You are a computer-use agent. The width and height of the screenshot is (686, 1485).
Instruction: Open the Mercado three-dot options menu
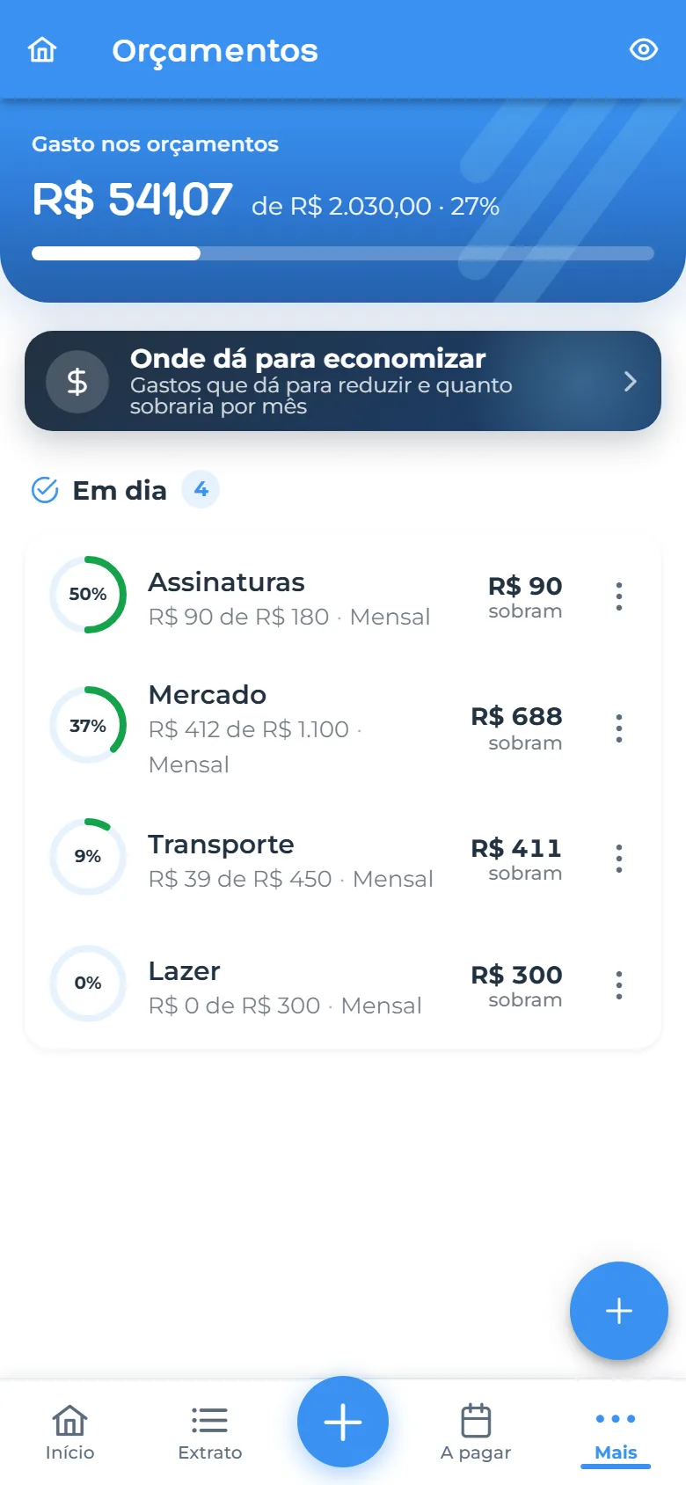coord(619,728)
